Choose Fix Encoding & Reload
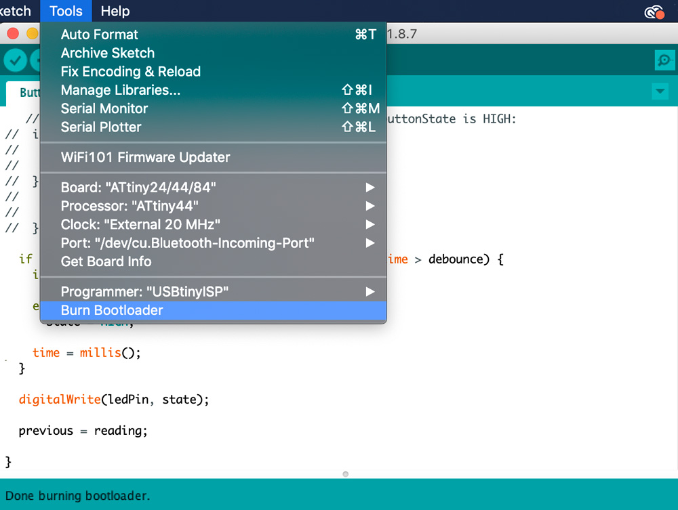 [213, 72]
